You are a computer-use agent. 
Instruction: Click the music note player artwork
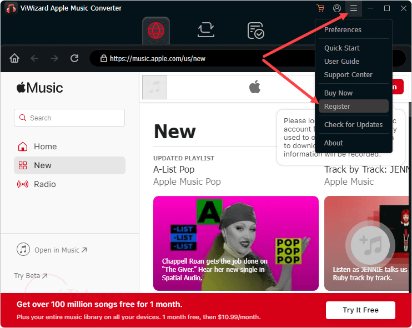[154, 87]
